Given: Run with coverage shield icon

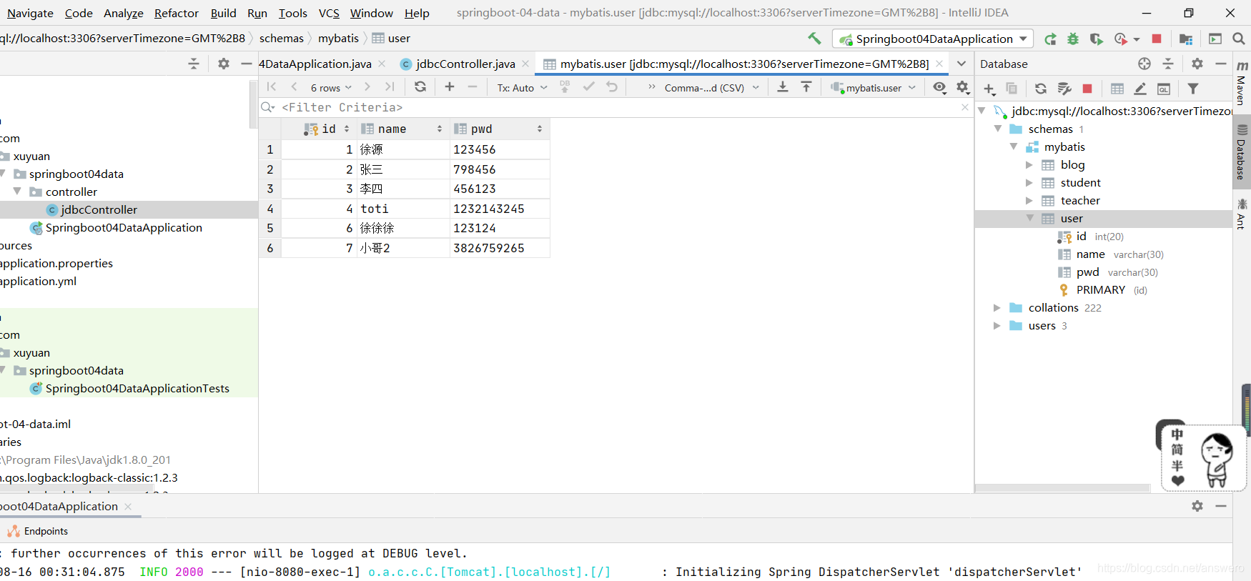Looking at the screenshot, I should 1096,39.
